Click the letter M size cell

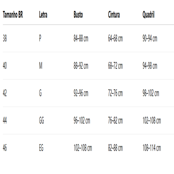click(x=41, y=66)
